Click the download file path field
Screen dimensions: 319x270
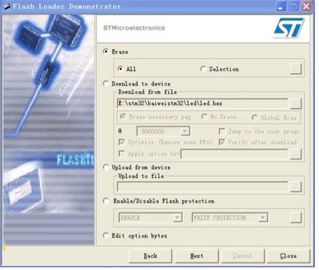203,104
